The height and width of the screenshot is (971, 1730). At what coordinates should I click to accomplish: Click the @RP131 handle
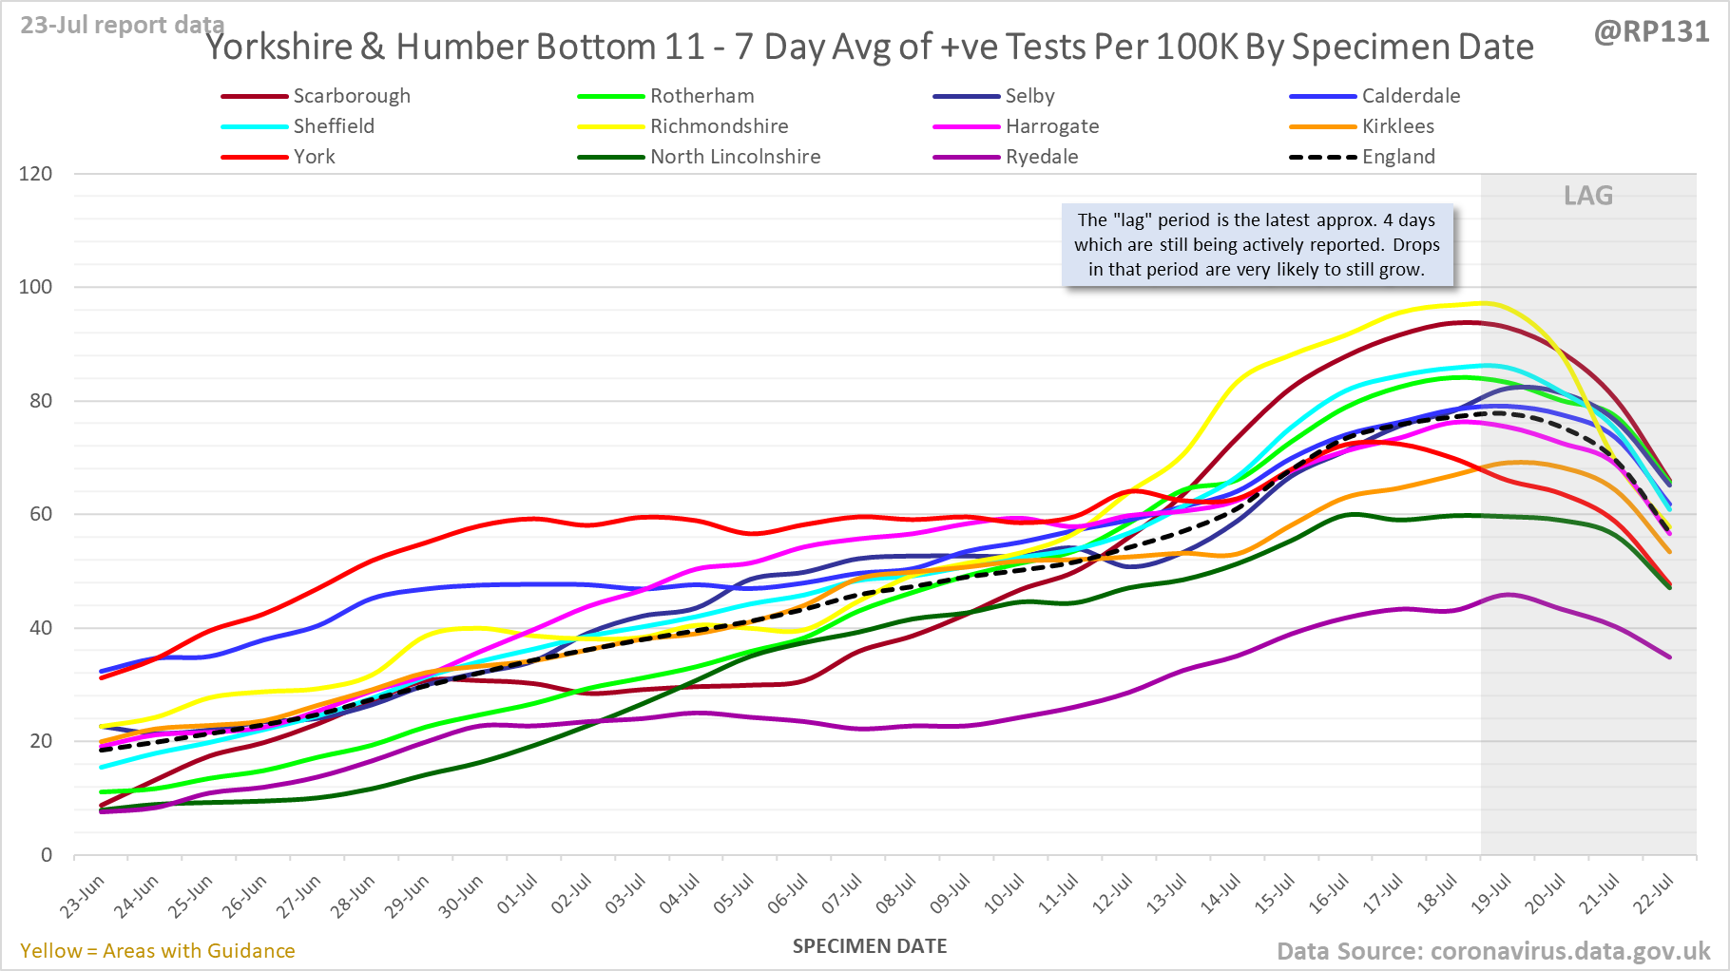(x=1651, y=32)
